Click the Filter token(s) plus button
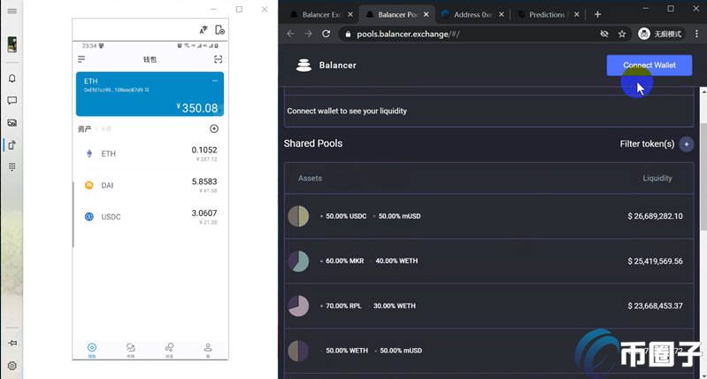707x379 pixels. (x=687, y=144)
